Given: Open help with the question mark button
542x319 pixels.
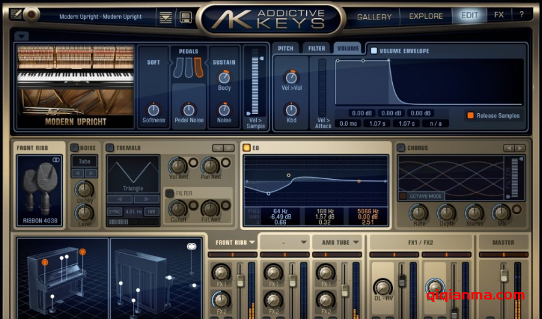Looking at the screenshot, I should (x=521, y=14).
